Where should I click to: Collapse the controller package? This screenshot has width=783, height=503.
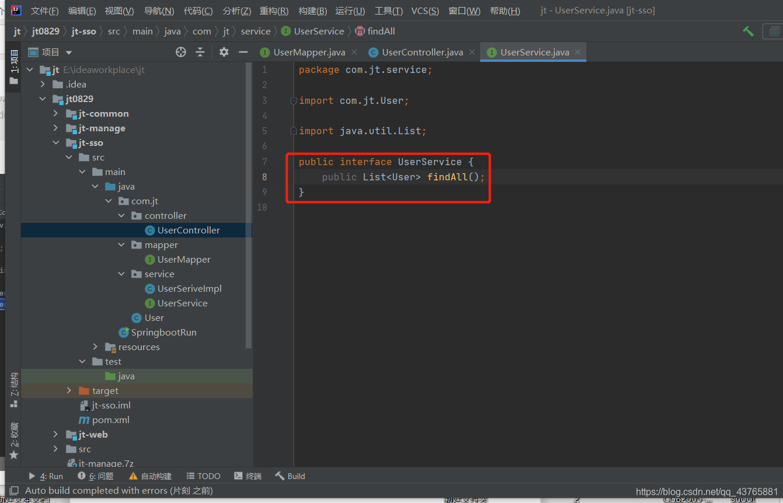point(121,215)
